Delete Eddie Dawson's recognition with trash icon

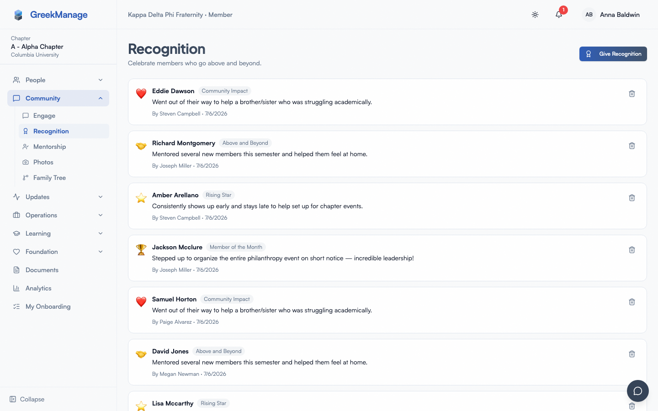632,94
